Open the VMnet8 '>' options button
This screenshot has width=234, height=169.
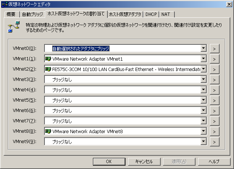tap(215, 131)
